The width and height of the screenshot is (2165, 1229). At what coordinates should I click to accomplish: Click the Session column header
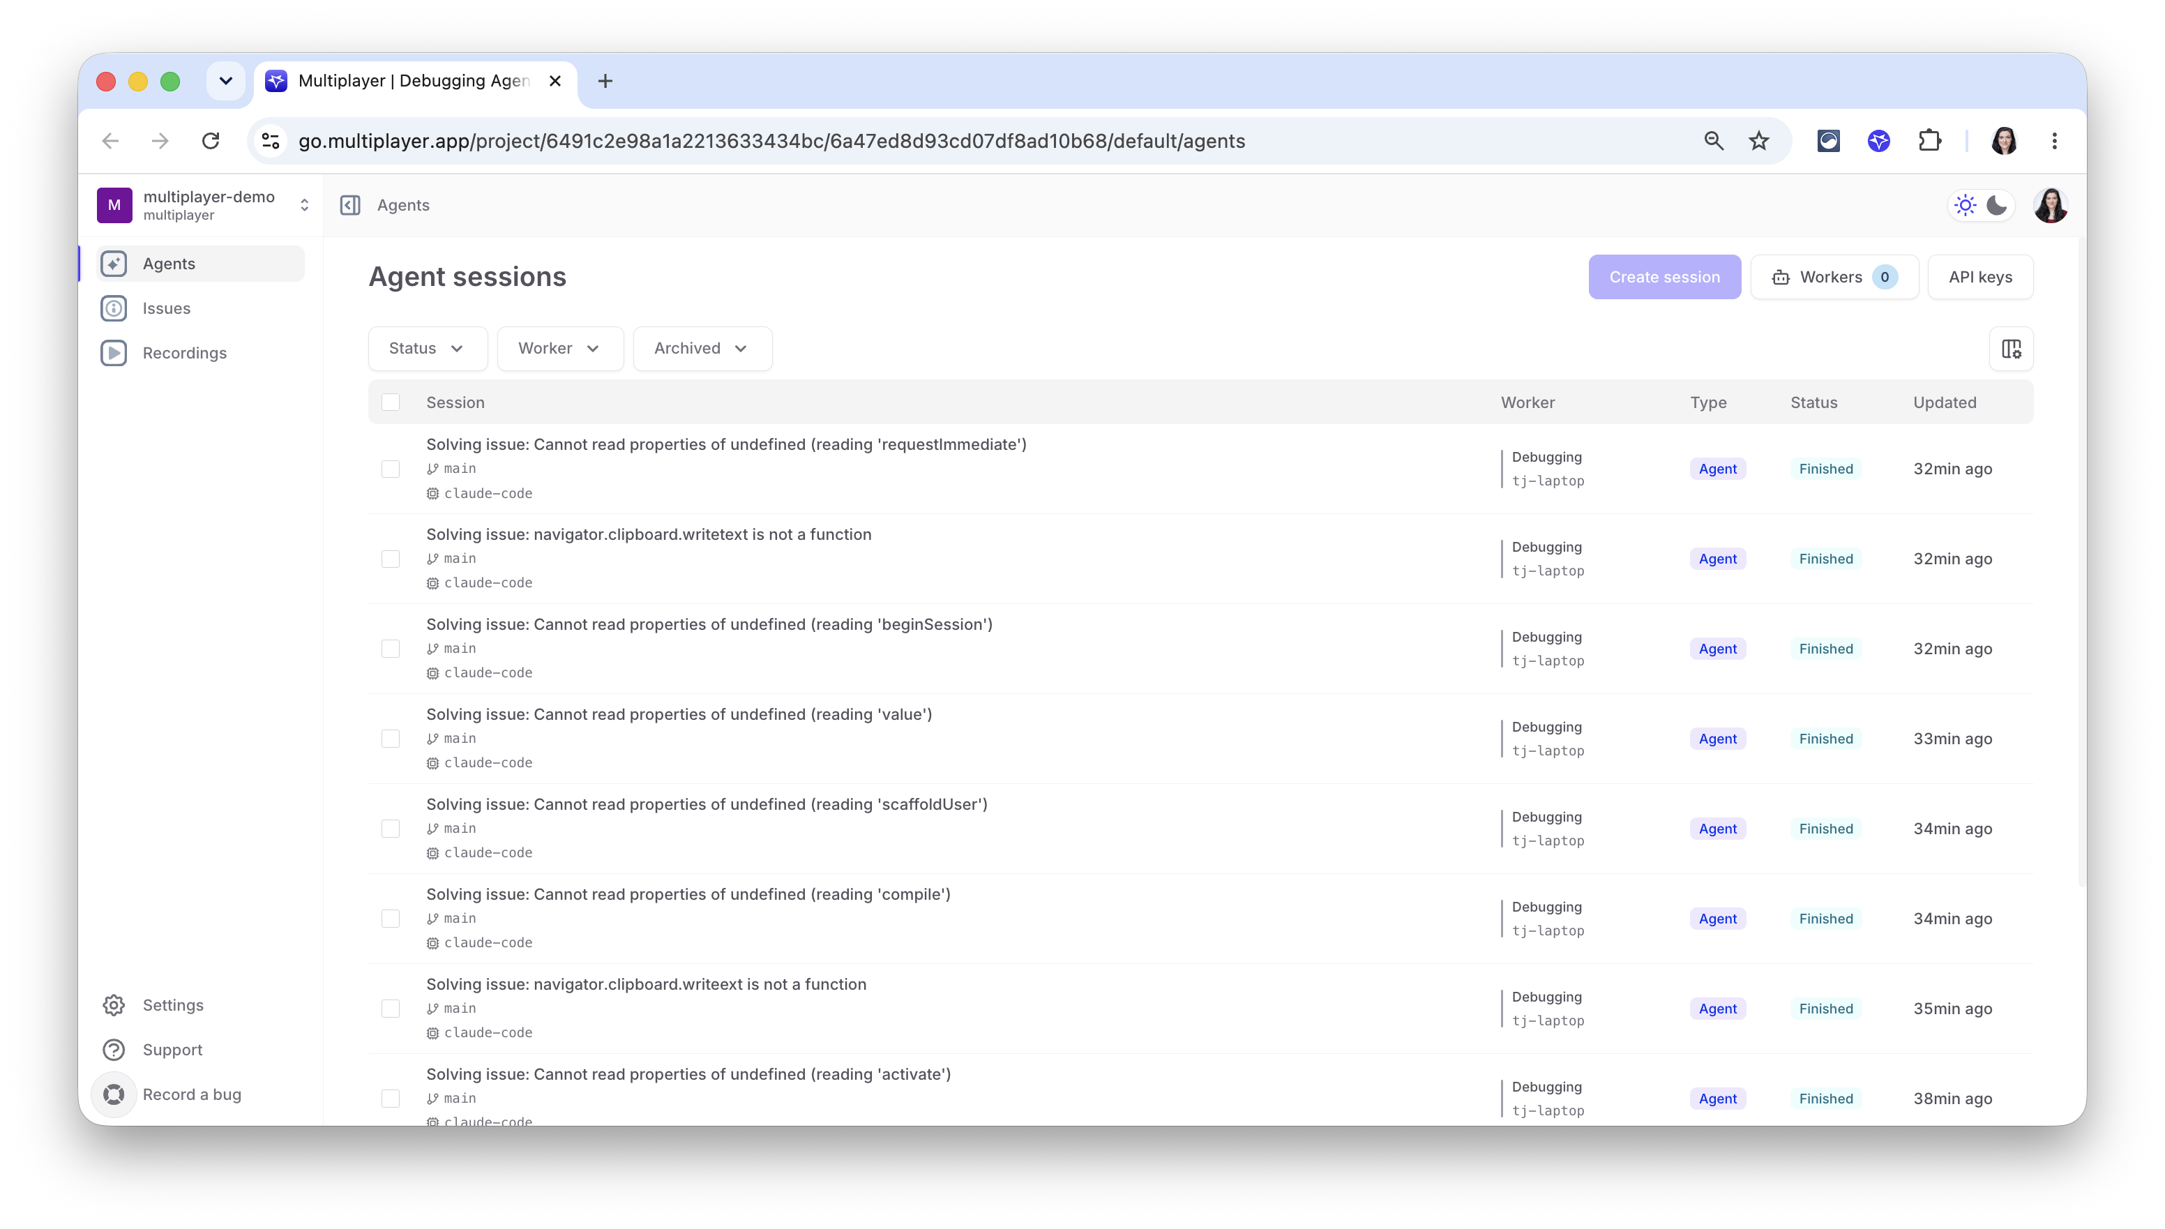pos(455,402)
